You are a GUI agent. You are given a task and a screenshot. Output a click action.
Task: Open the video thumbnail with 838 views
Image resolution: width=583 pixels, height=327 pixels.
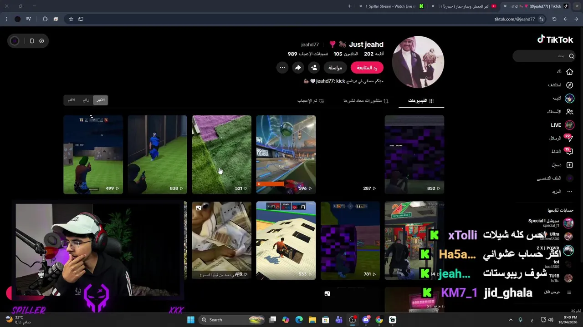[x=157, y=154]
